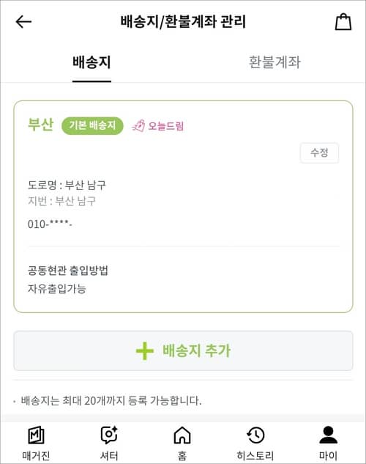The height and width of the screenshot is (464, 366).
Task: Select the 지번 부산 남구 address line
Action: point(61,201)
